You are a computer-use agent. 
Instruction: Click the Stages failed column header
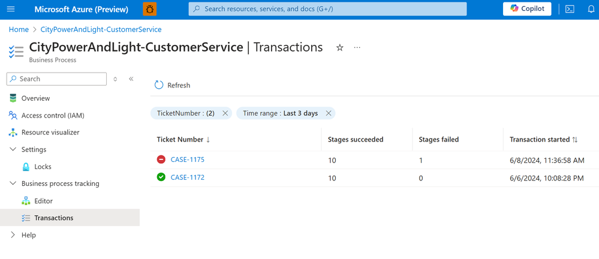[x=439, y=140]
